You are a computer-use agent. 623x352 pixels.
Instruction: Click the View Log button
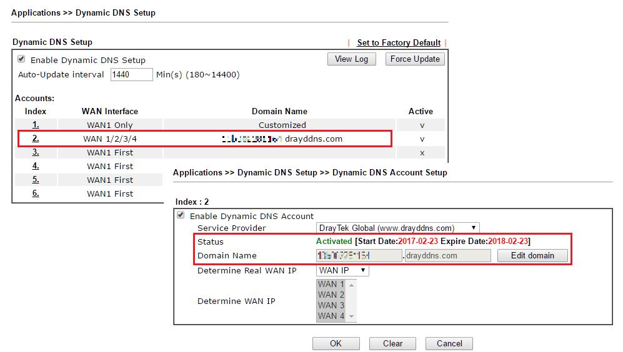tap(351, 59)
